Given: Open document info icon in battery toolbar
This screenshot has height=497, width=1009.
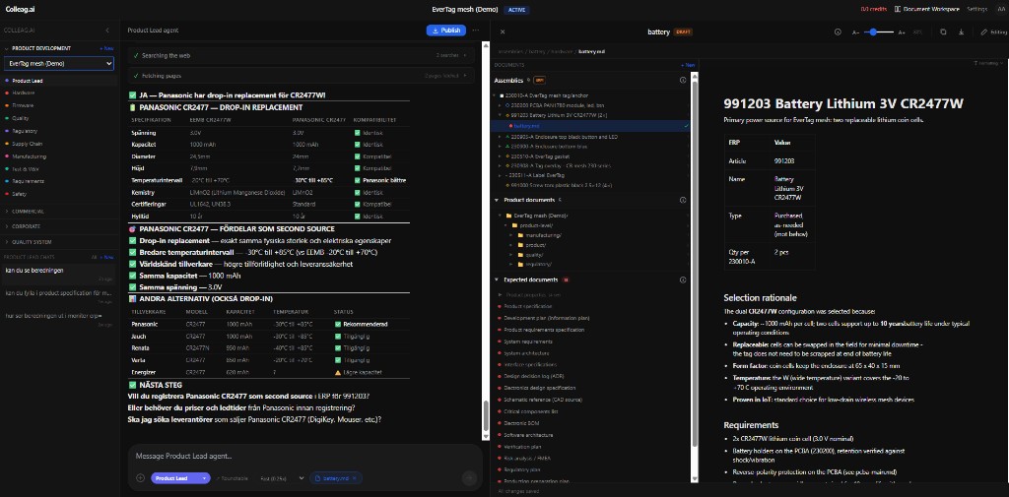Looking at the screenshot, I should coord(838,31).
